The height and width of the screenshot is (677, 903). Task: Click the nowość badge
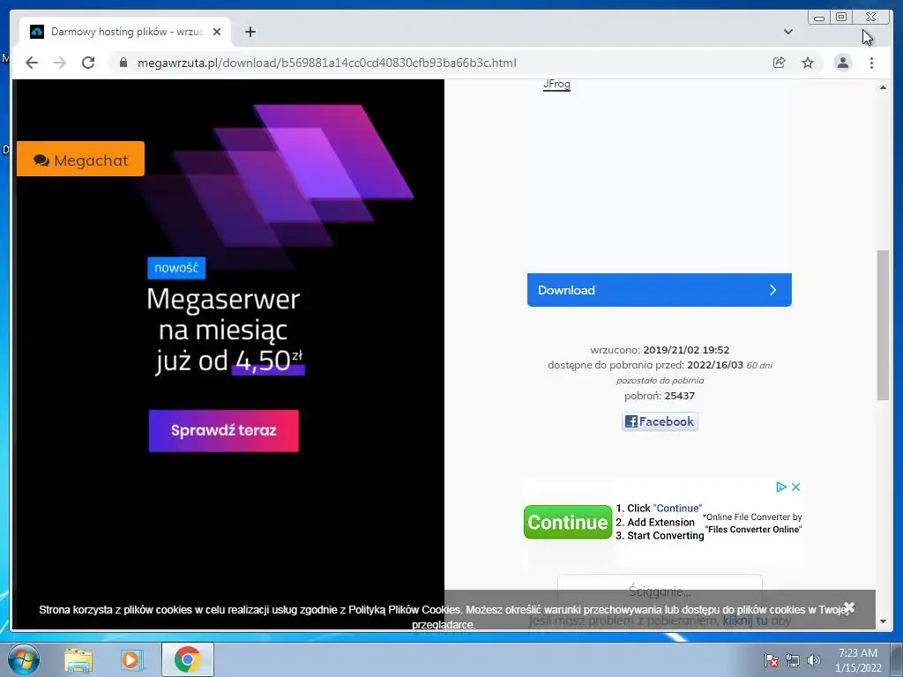pos(176,268)
